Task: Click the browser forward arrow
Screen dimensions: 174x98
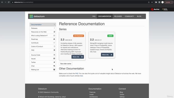Action: (5, 2)
